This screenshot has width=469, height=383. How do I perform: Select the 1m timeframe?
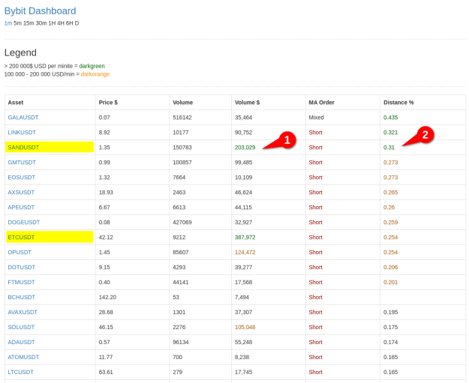click(8, 23)
